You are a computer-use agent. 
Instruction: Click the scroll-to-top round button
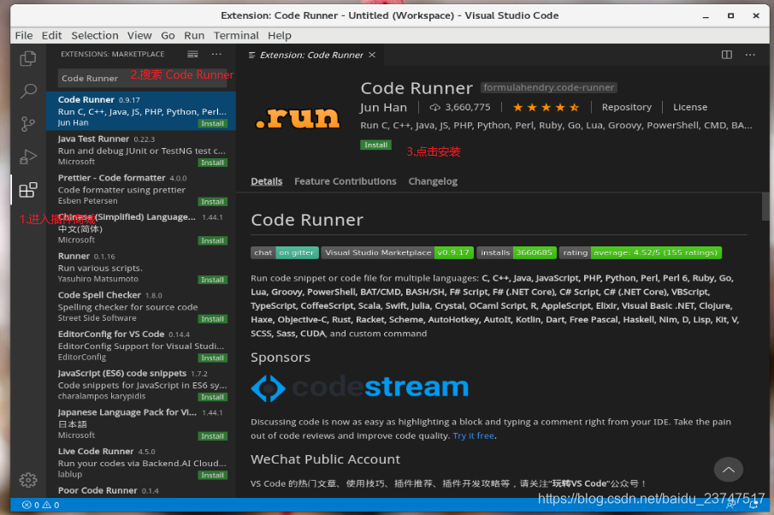tap(728, 470)
